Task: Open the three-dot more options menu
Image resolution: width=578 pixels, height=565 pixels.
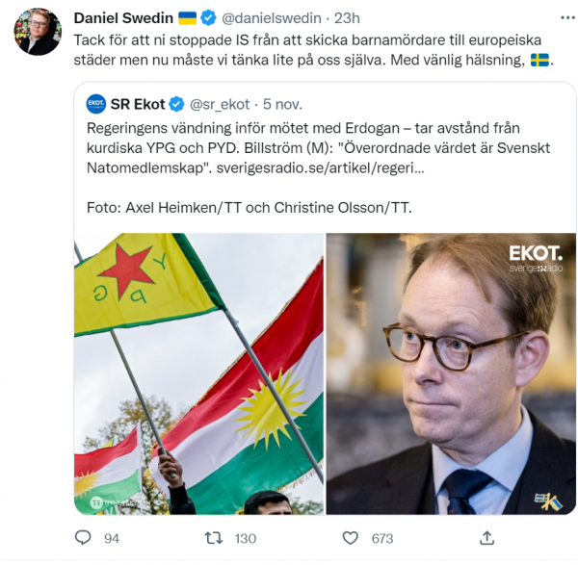Action: pos(567,17)
